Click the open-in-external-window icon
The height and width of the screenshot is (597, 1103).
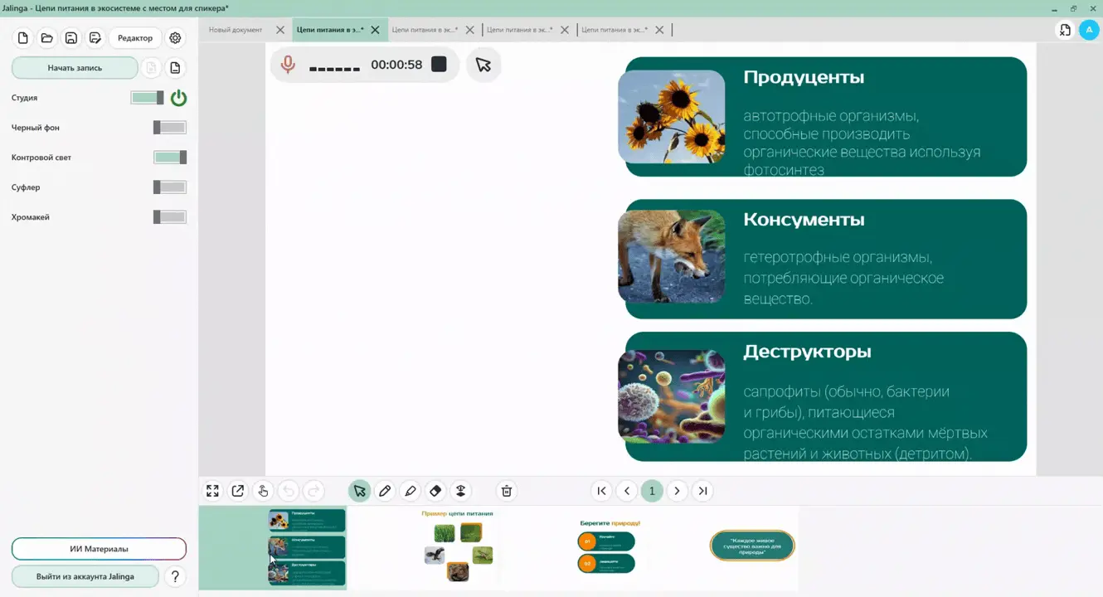[238, 491]
